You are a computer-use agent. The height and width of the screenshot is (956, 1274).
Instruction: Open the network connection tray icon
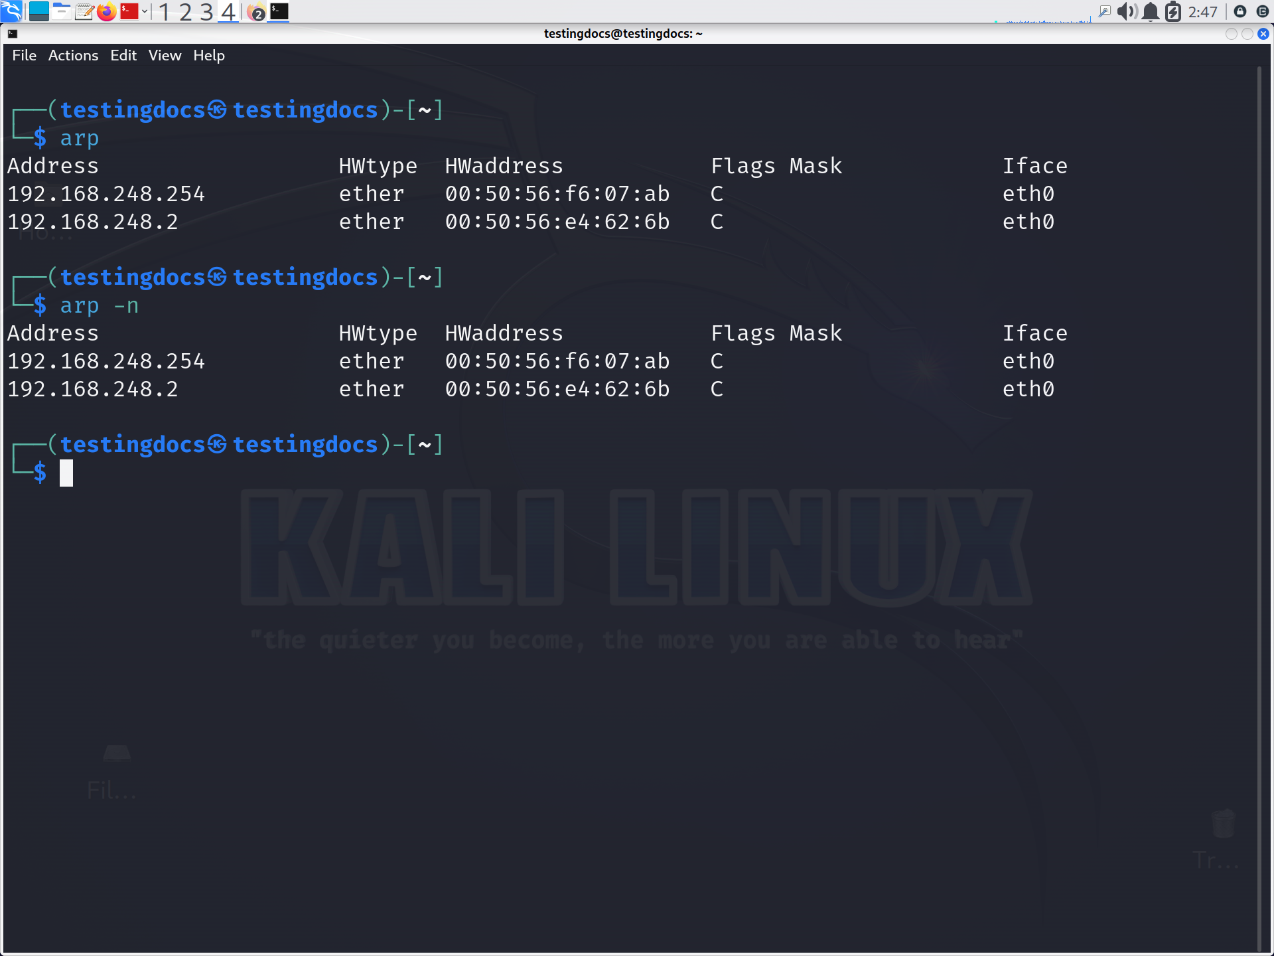(x=1104, y=11)
